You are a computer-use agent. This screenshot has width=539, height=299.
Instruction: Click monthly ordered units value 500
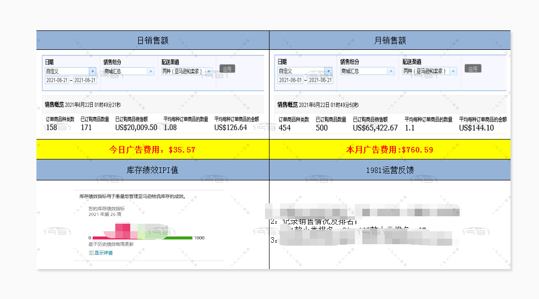tap(322, 128)
